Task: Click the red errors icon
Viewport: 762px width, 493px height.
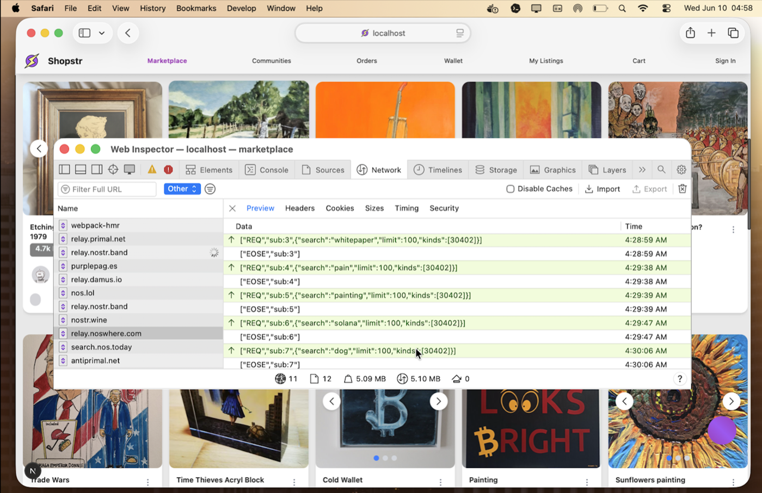Action: [x=169, y=170]
